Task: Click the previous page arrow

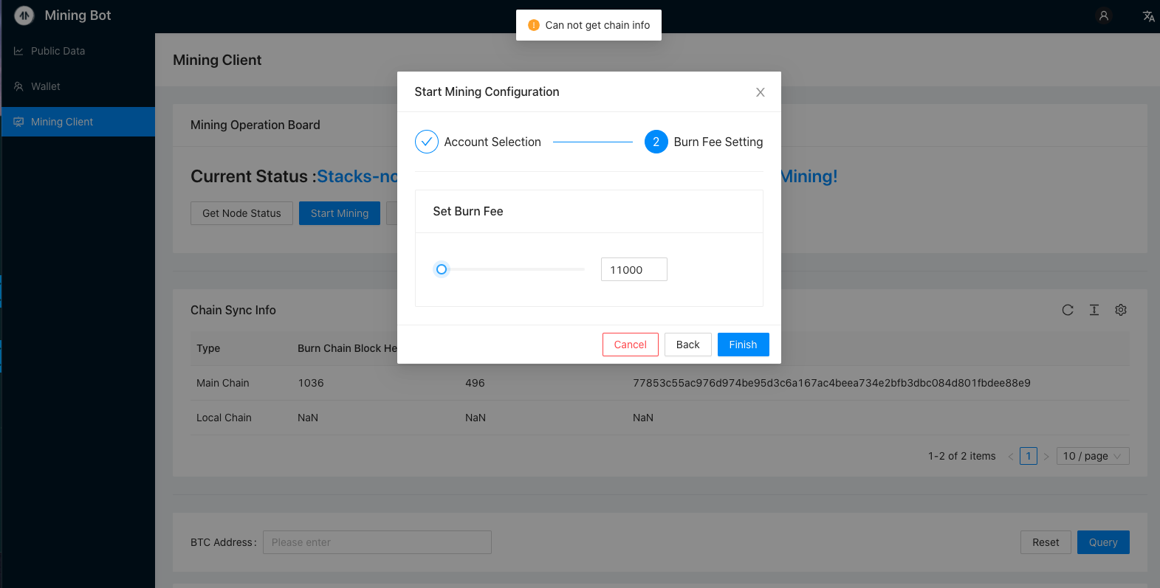Action: coord(1011,456)
